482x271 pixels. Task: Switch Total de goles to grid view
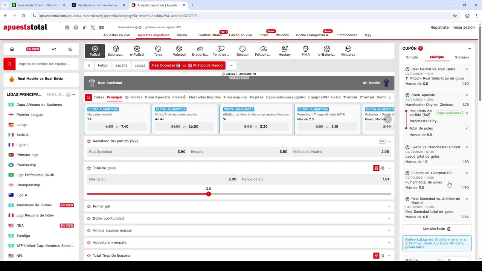(376, 168)
